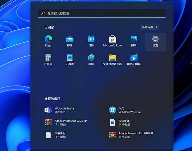Click the search box 在此键入以搜索
Image resolution: width=192 pixels, height=151 pixels.
(x=103, y=13)
